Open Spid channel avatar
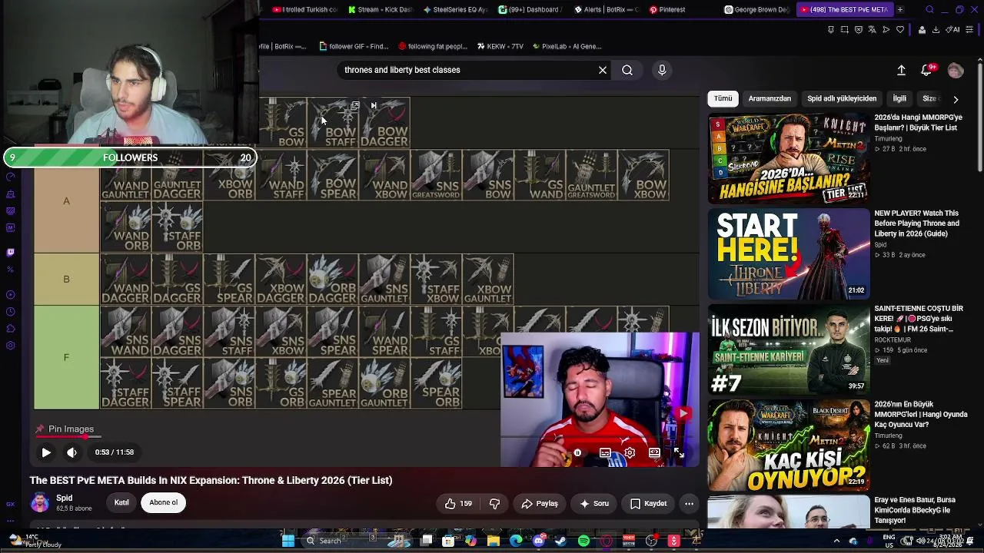 pyautogui.click(x=40, y=503)
